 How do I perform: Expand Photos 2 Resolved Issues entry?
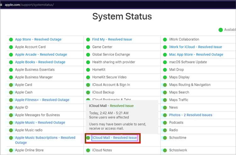(190, 115)
